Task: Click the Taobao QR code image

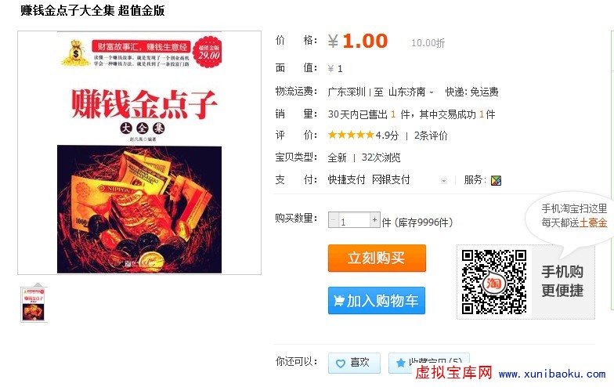Action: pos(493,282)
